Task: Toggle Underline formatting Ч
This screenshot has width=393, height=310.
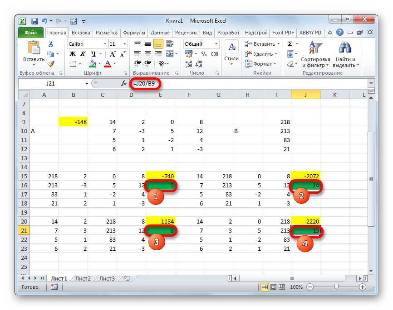Action: (93, 54)
